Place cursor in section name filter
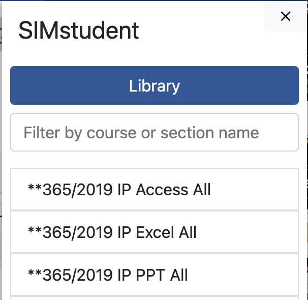The image size is (308, 300). click(x=155, y=133)
